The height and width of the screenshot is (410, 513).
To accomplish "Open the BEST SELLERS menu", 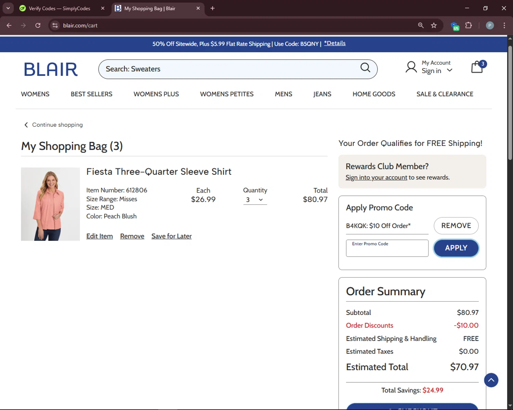I will [92, 94].
